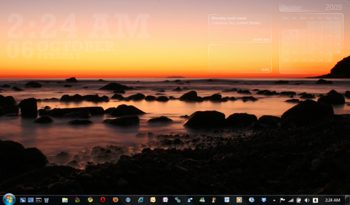
Task: Click the October month header of calendar
Action: coord(292,8)
